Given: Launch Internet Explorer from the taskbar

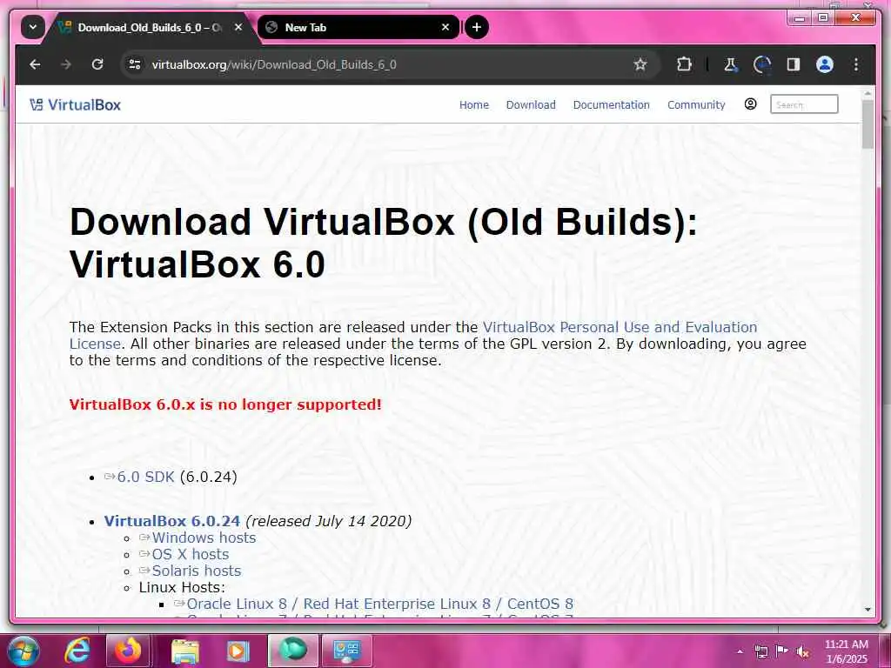Looking at the screenshot, I should 77,651.
